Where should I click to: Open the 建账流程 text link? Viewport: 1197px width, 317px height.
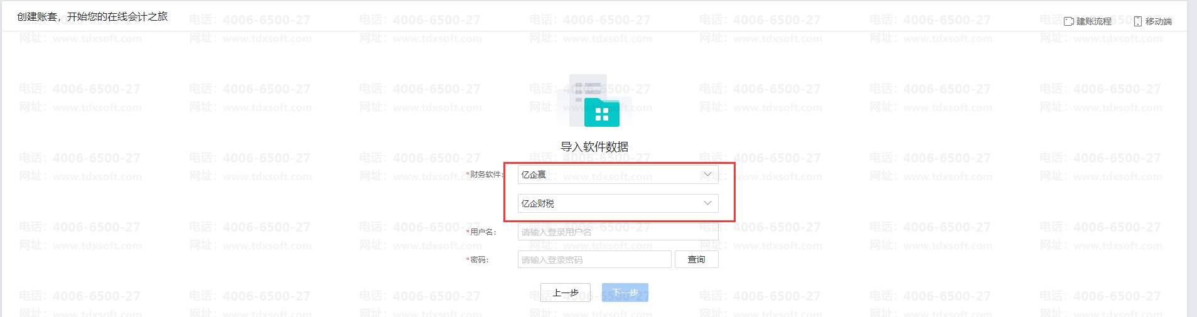1093,21
